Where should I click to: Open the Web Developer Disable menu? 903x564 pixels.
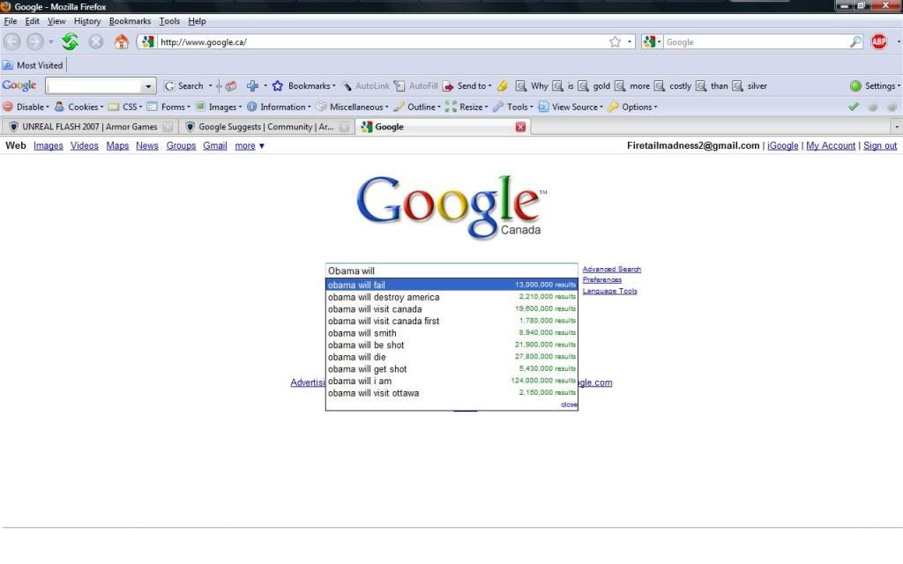click(x=26, y=107)
